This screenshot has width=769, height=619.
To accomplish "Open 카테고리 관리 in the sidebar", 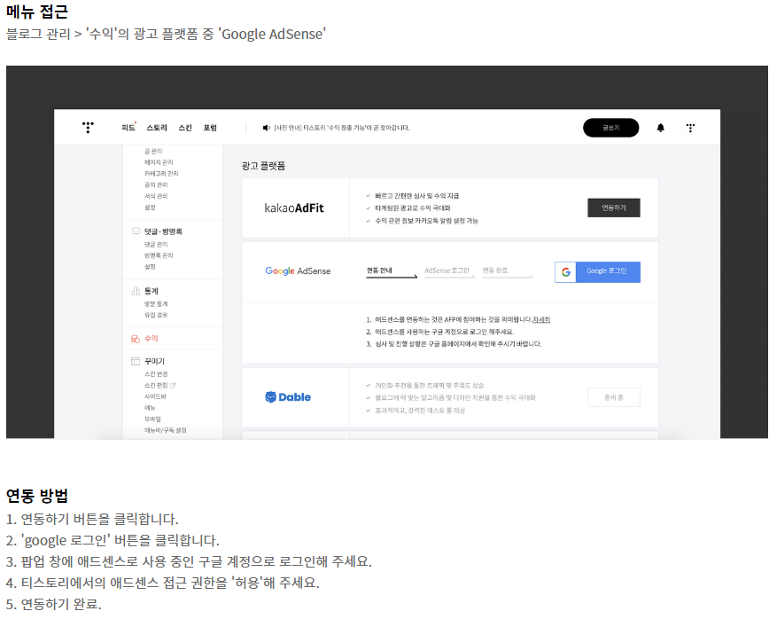I will 161,174.
